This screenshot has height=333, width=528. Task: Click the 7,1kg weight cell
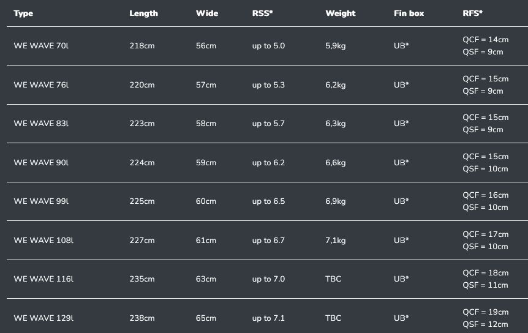coord(336,241)
